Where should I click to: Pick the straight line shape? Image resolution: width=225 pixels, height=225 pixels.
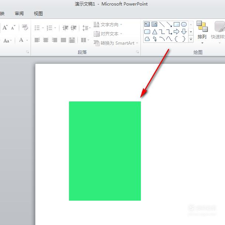click(x=162, y=24)
